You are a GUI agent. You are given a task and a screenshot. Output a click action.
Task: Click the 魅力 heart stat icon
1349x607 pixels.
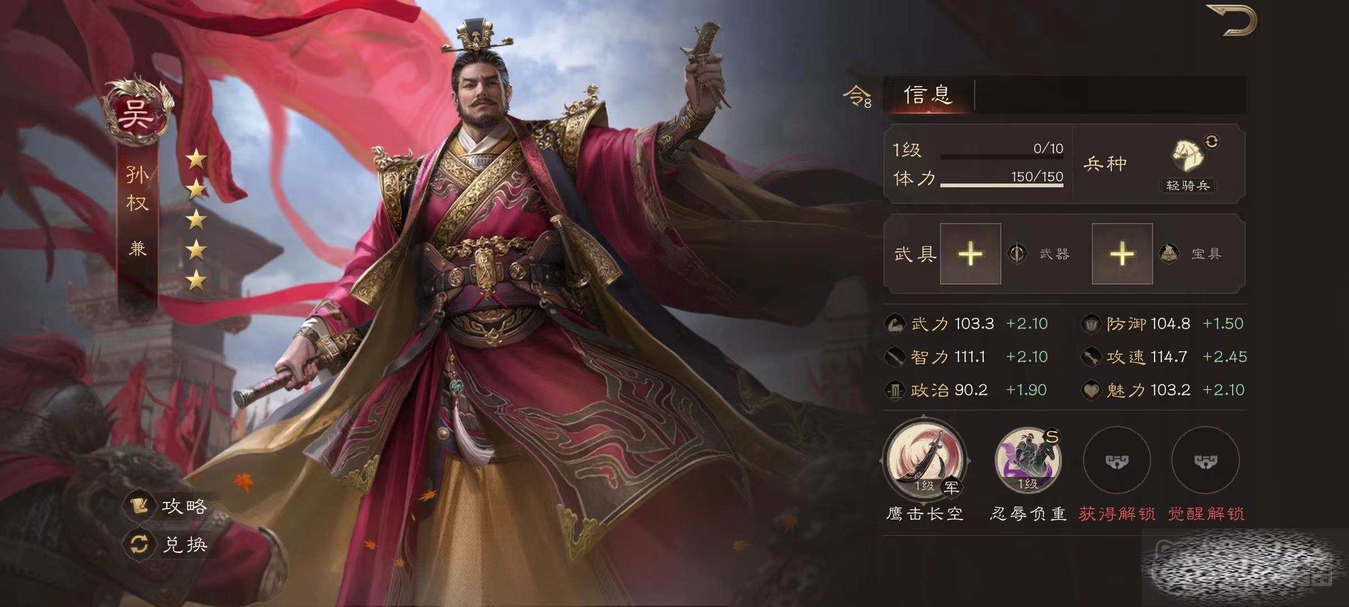[1090, 391]
